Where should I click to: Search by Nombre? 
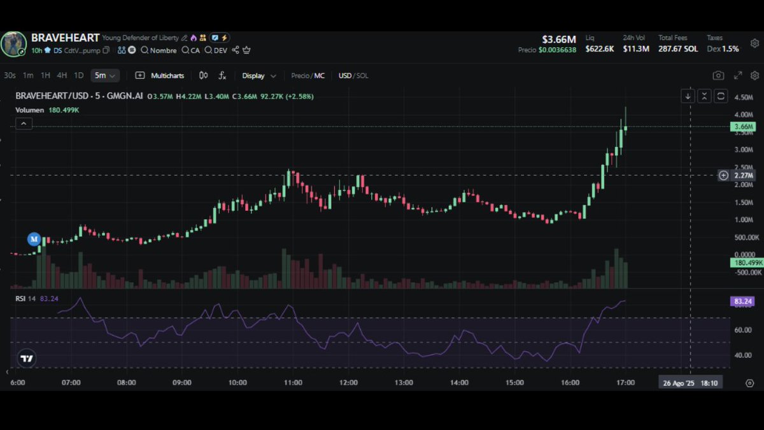pyautogui.click(x=159, y=50)
